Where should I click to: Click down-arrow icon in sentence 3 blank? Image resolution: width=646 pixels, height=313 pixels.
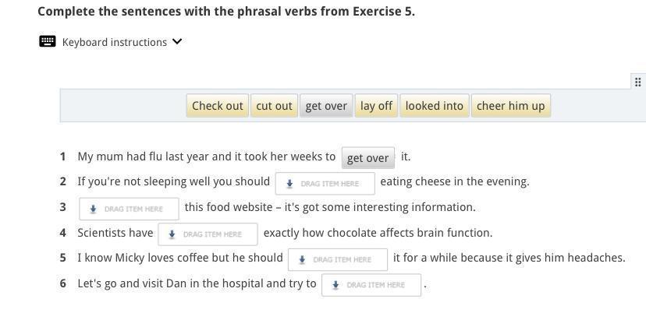click(94, 209)
